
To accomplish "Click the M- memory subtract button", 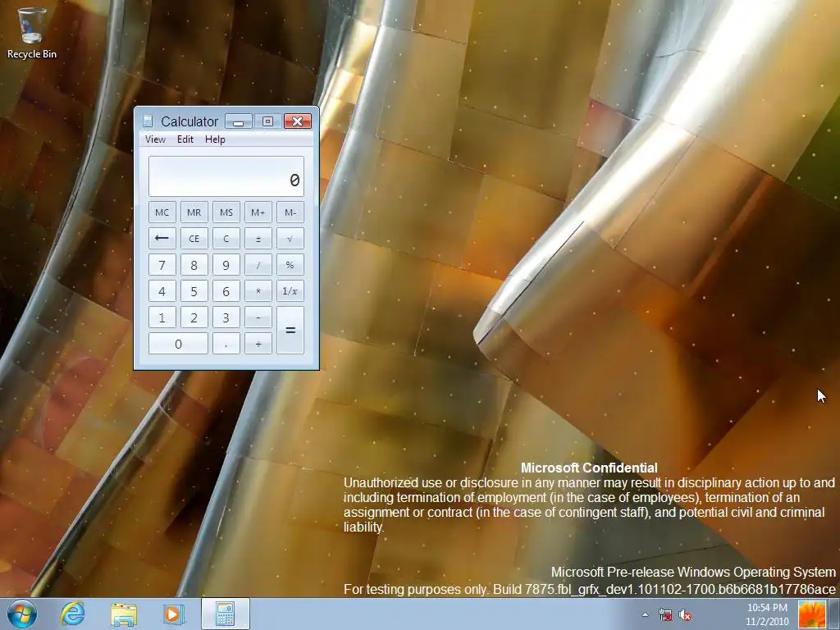I will [x=290, y=212].
